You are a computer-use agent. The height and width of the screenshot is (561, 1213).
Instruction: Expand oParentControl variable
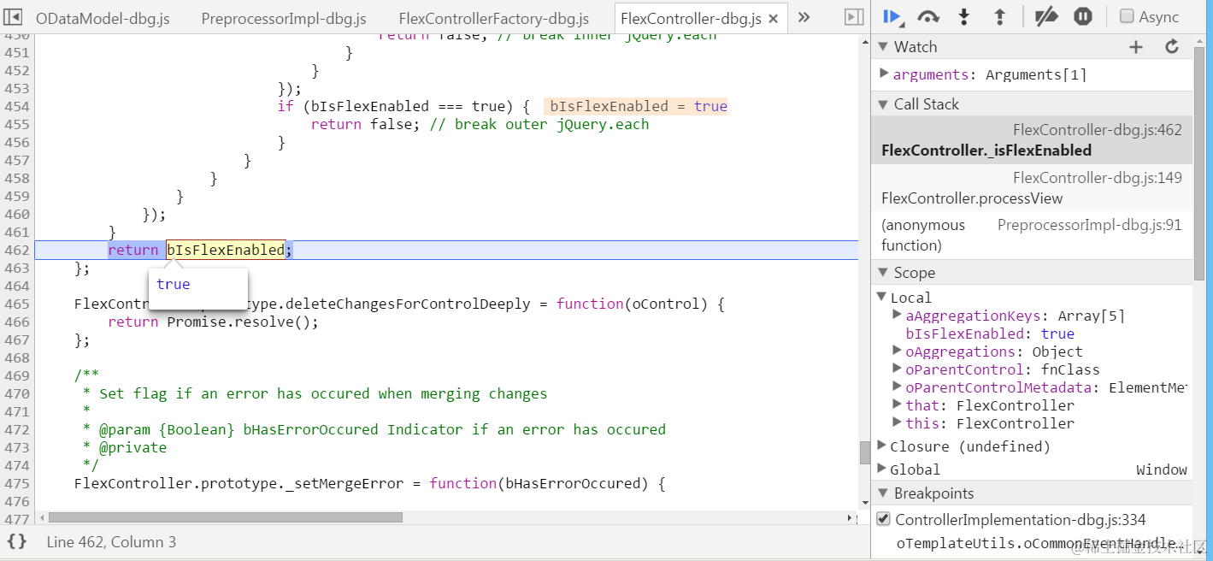coord(897,369)
